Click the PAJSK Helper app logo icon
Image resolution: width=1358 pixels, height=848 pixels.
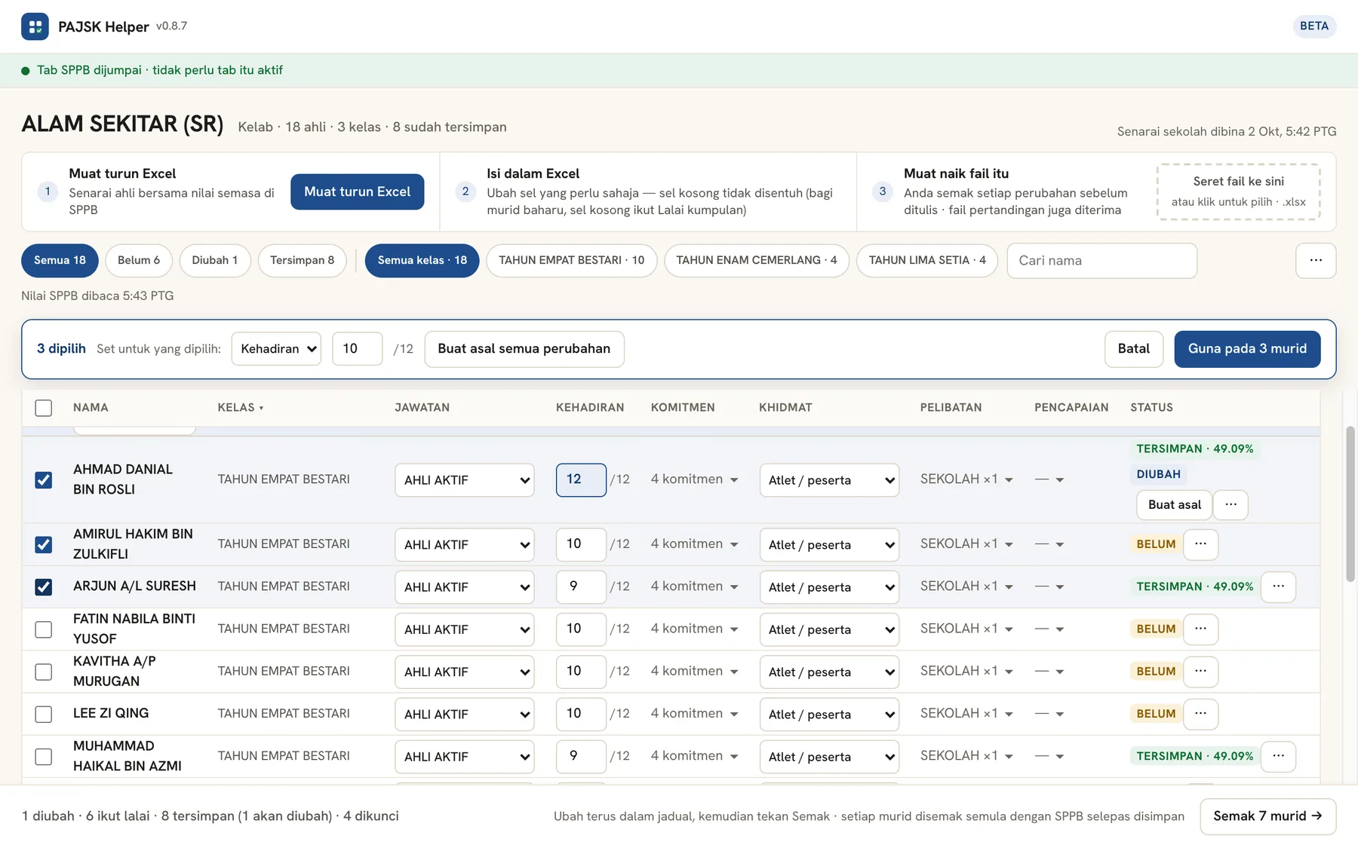[35, 26]
